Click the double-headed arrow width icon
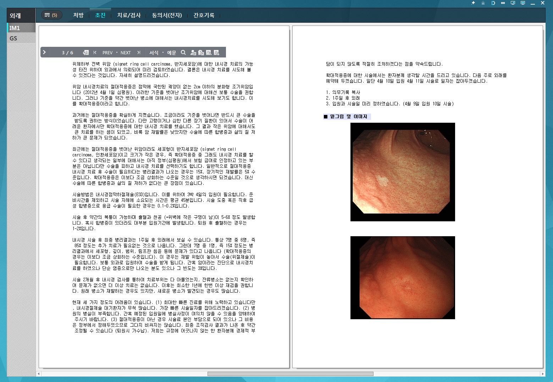Viewport: 553px width, 382px height. click(x=503, y=3)
